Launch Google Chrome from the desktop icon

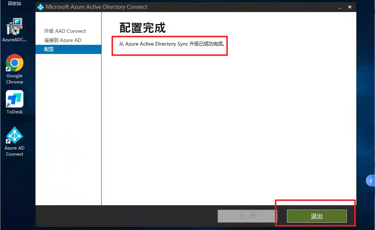pos(14,63)
